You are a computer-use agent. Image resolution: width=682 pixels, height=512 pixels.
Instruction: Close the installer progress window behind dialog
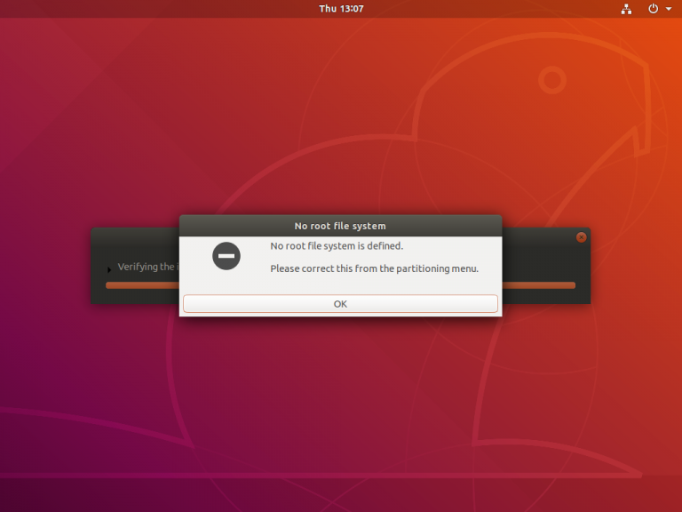581,237
